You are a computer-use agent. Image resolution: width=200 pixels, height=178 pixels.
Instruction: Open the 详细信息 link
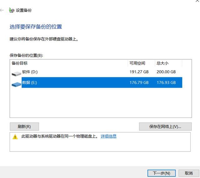[x=108, y=136]
